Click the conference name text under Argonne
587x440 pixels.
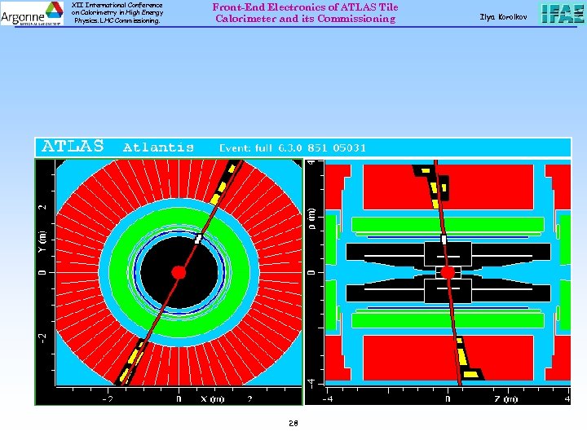(x=117, y=13)
